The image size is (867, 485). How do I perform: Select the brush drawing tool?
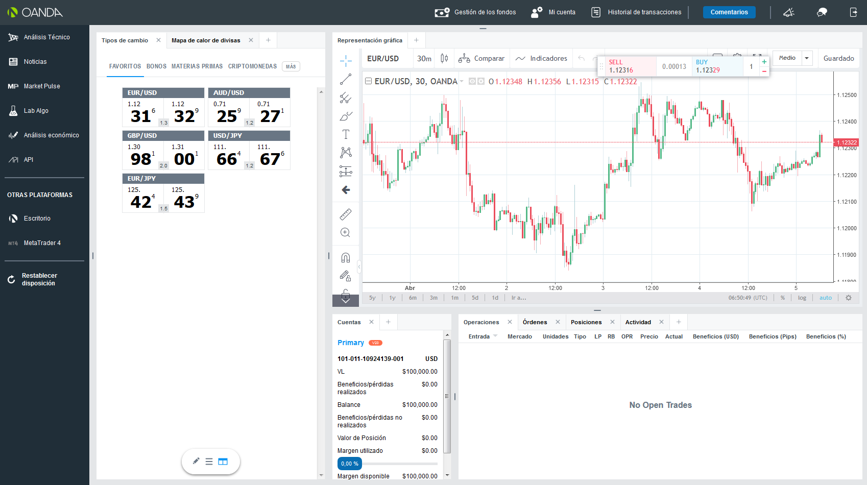click(x=346, y=116)
